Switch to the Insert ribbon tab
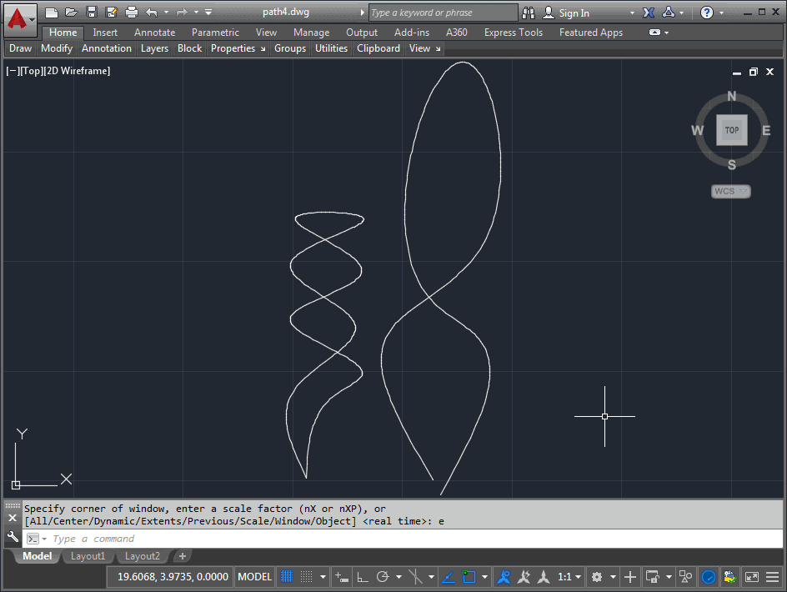 pyautogui.click(x=105, y=32)
